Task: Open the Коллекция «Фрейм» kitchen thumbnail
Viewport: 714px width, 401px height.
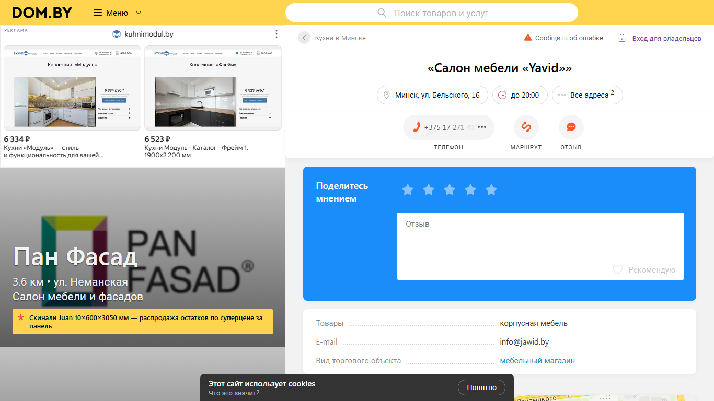Action: (213, 88)
